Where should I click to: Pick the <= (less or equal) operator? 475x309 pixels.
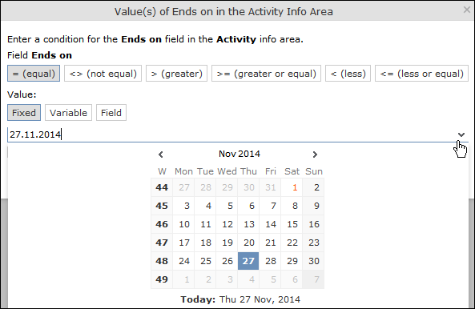[x=421, y=74]
